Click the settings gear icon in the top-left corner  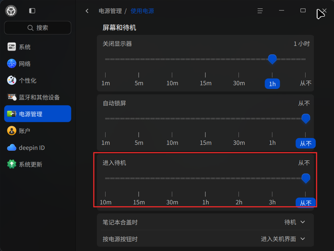(x=11, y=11)
